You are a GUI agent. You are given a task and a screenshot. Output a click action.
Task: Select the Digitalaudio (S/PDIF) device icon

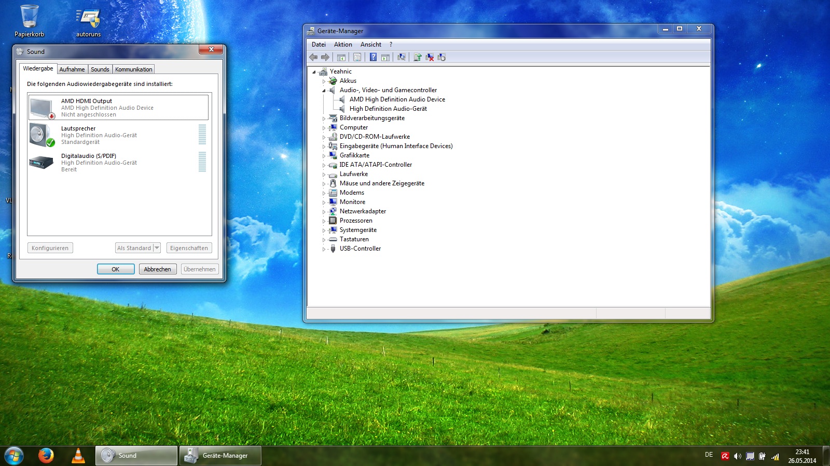click(x=41, y=163)
